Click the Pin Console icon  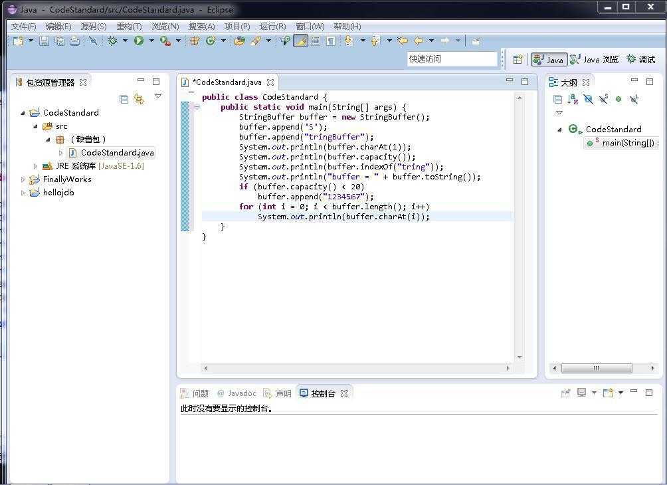coord(565,393)
